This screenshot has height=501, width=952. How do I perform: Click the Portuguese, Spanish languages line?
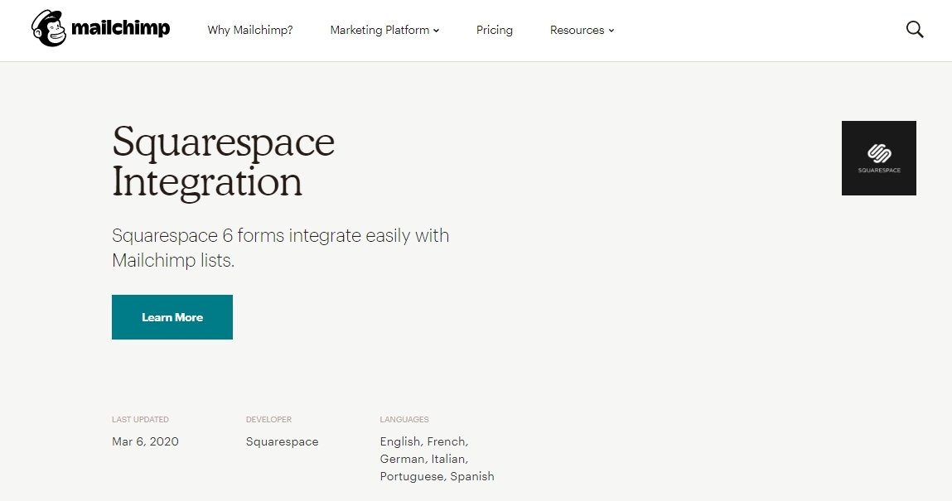coord(437,476)
